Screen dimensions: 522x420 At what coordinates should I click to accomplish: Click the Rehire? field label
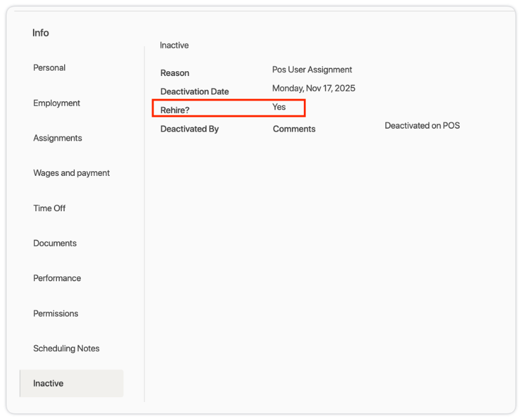pyautogui.click(x=175, y=110)
